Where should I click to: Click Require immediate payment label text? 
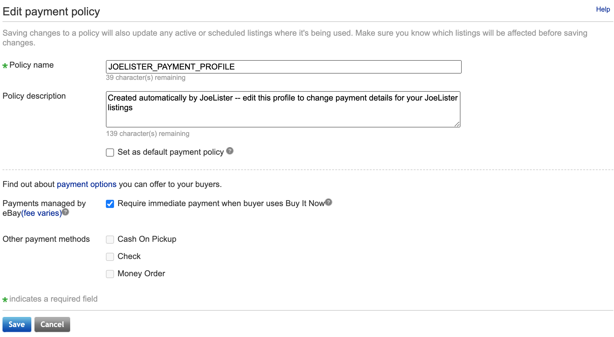(x=221, y=203)
